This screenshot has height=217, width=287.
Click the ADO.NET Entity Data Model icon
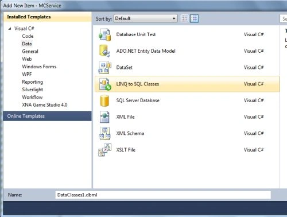pos(104,51)
